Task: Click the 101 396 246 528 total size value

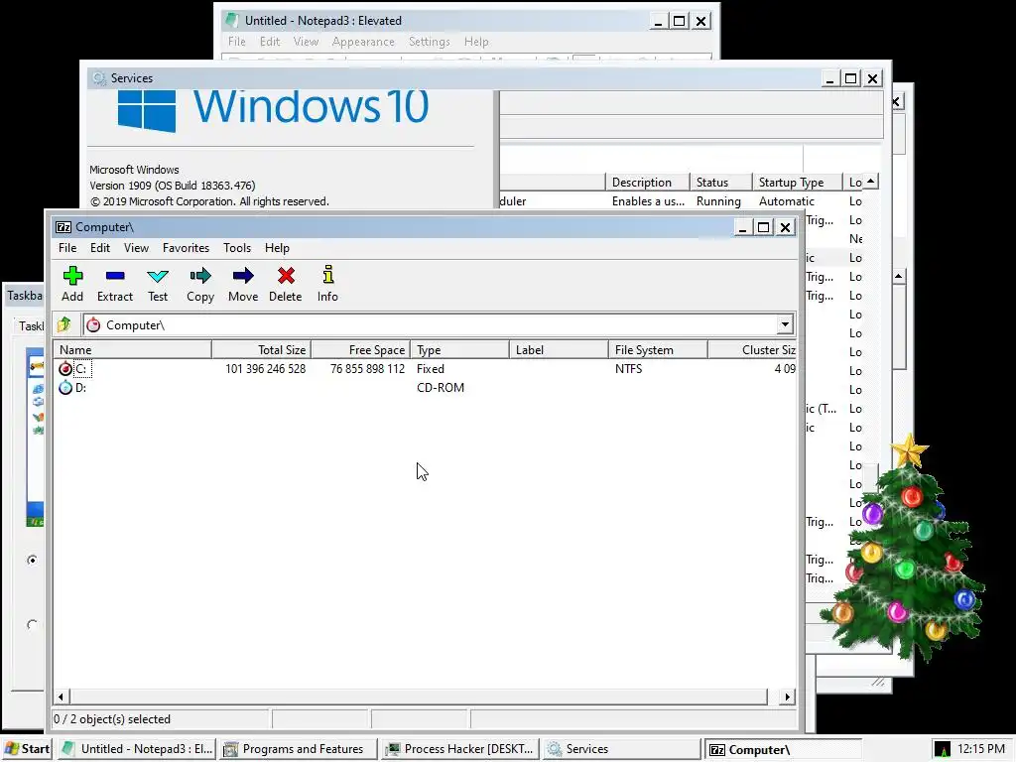Action: click(265, 369)
